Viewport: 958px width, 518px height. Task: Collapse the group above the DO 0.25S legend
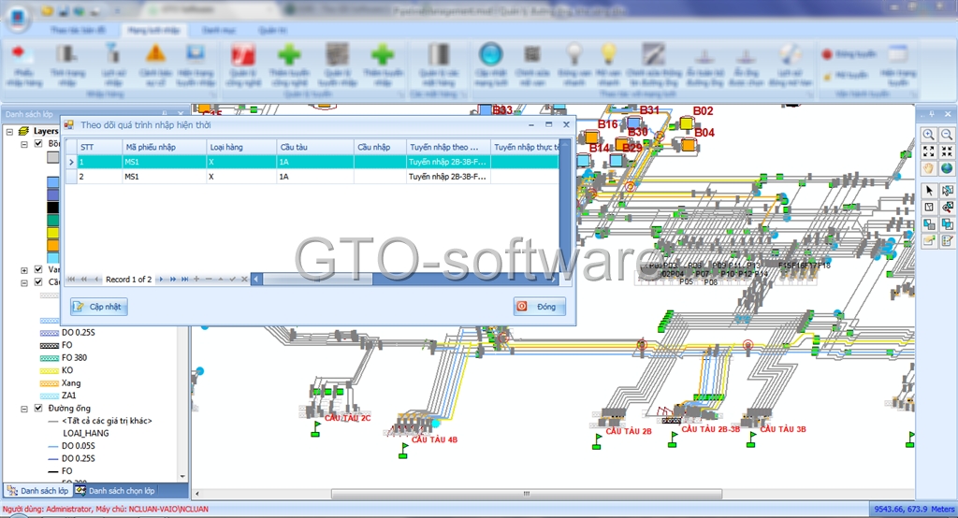(x=24, y=282)
